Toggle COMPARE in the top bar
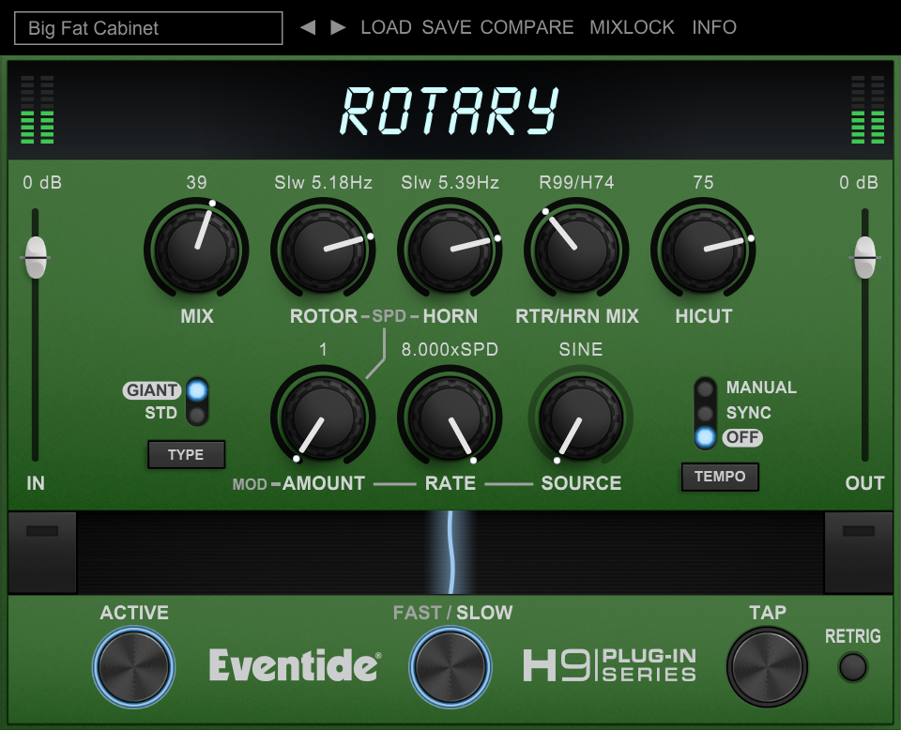This screenshot has width=901, height=730. pos(527,27)
